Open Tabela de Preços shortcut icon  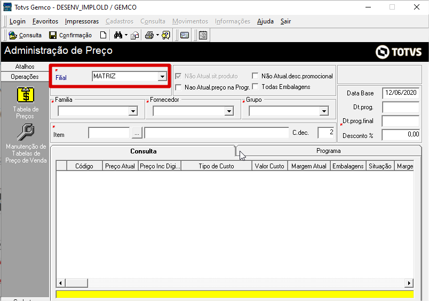click(x=26, y=95)
